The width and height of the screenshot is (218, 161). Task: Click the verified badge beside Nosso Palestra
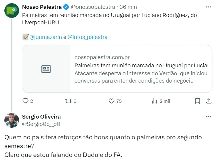[x=66, y=7]
